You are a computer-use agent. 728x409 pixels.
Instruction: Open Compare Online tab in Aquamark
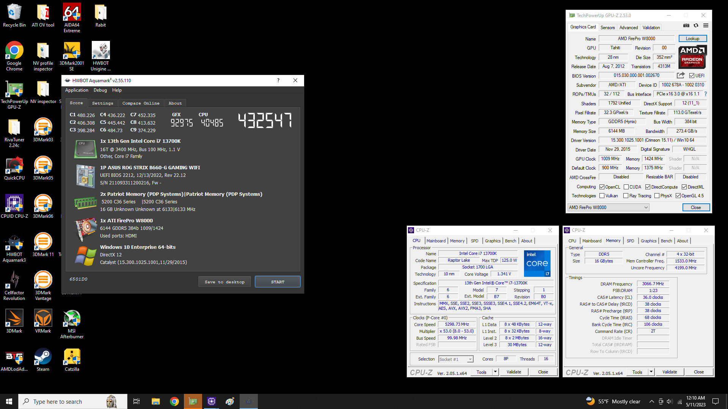(141, 103)
